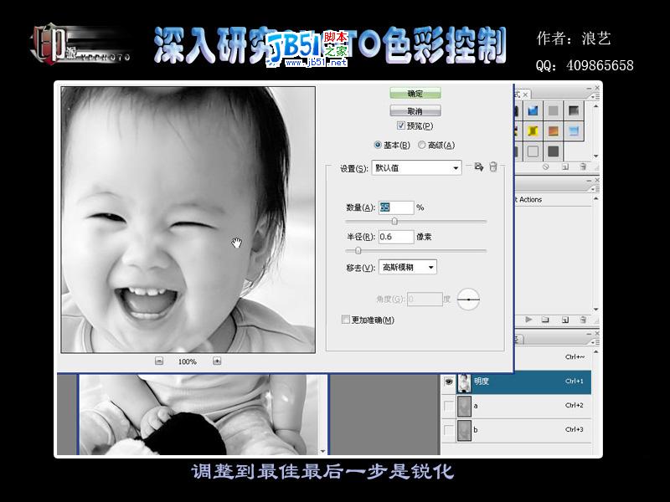Open the 移去 blur type dropdown
The height and width of the screenshot is (502, 670).
click(x=408, y=267)
